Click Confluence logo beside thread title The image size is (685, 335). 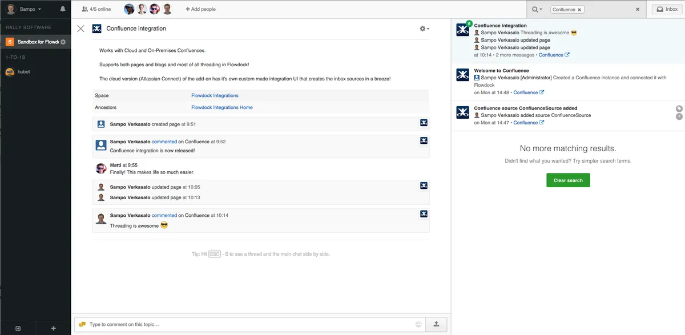tap(97, 29)
